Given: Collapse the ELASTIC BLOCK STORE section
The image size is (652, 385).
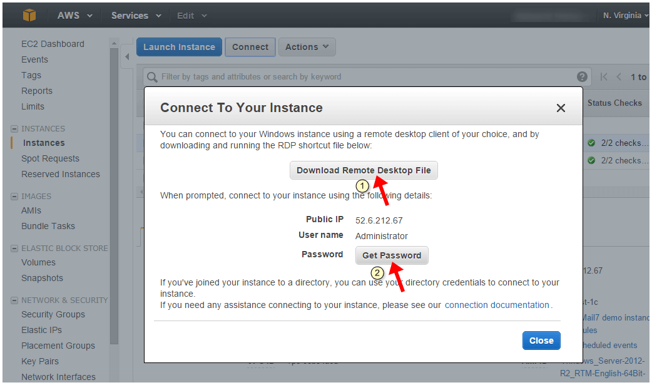Looking at the screenshot, I should click(x=14, y=249).
